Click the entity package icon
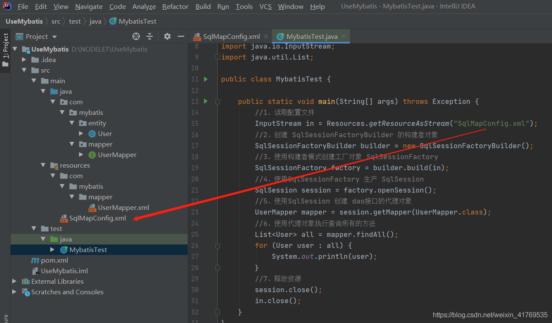552x323 pixels. 82,123
